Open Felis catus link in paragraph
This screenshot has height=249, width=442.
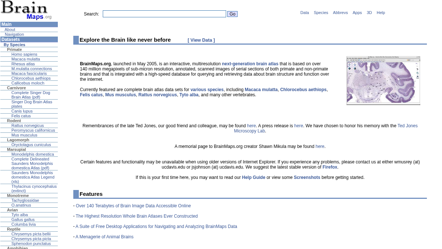(91, 95)
